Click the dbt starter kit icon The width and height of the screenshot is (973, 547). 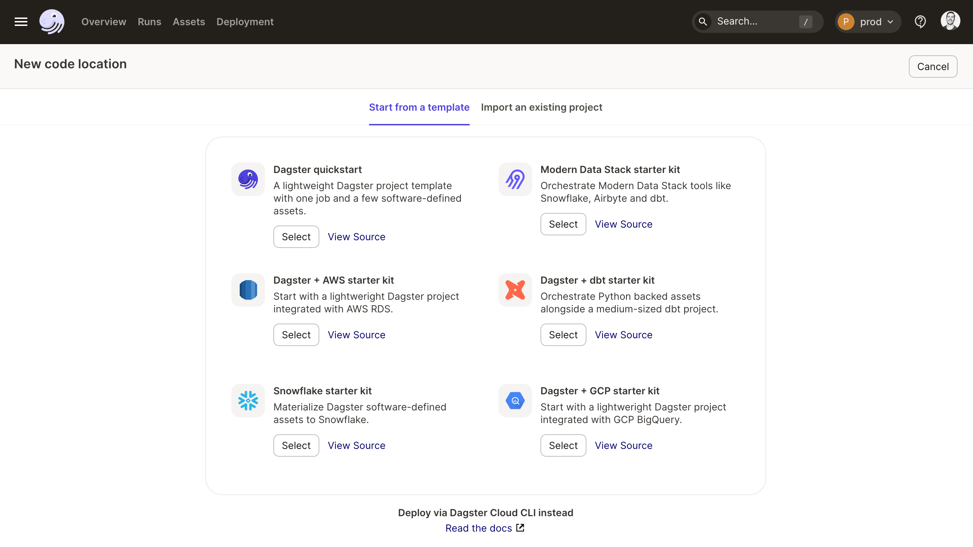(x=515, y=290)
